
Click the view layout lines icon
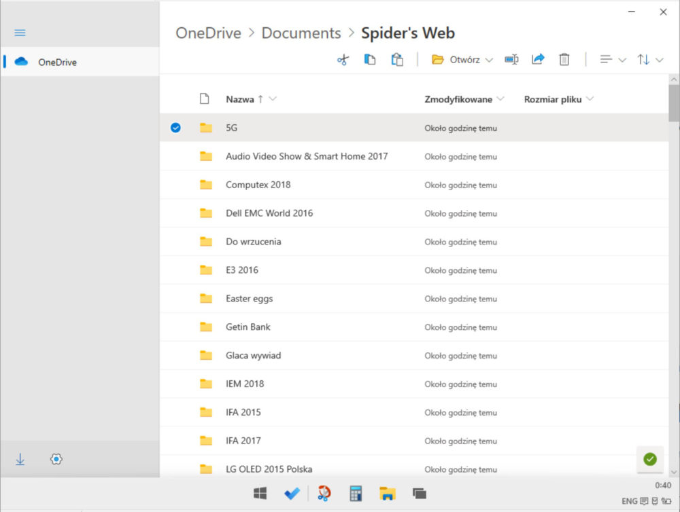(606, 60)
